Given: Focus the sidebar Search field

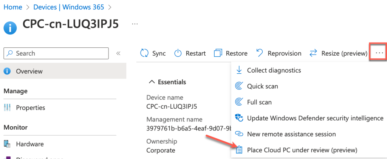Looking at the screenshot, I should coord(56,53).
